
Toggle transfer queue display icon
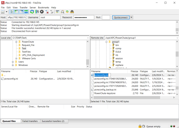coord(26,12)
